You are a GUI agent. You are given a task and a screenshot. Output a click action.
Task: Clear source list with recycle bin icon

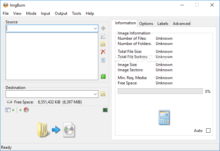coord(103,60)
